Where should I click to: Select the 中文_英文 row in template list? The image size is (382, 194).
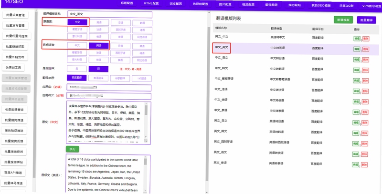(x=296, y=48)
